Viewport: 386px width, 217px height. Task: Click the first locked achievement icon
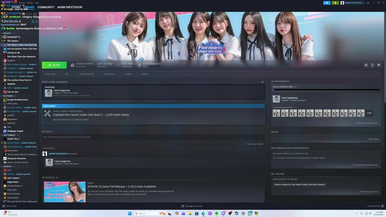point(276,113)
